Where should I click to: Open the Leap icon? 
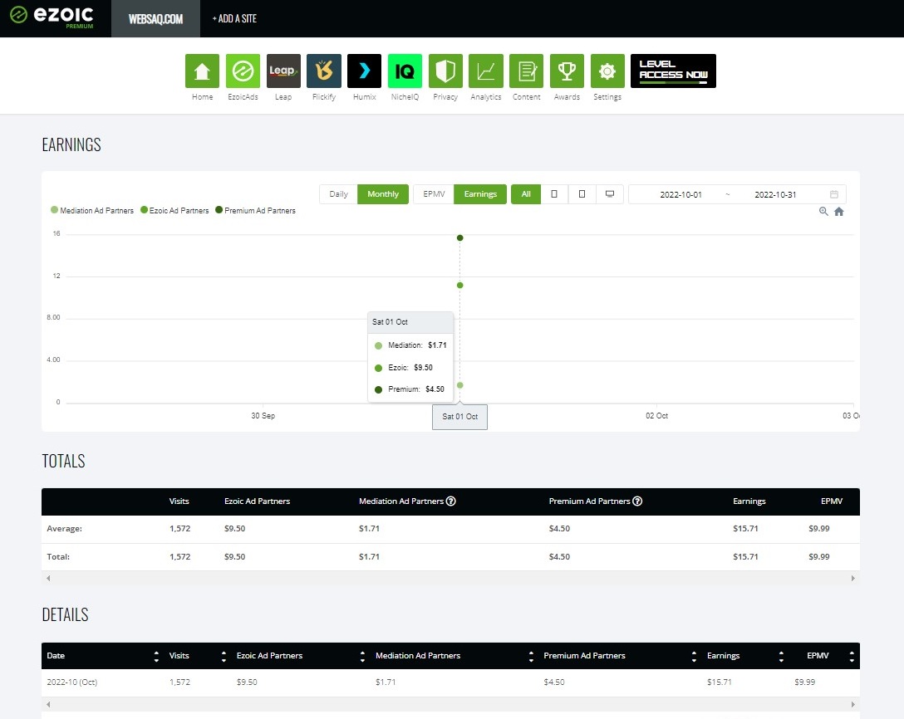(x=283, y=71)
